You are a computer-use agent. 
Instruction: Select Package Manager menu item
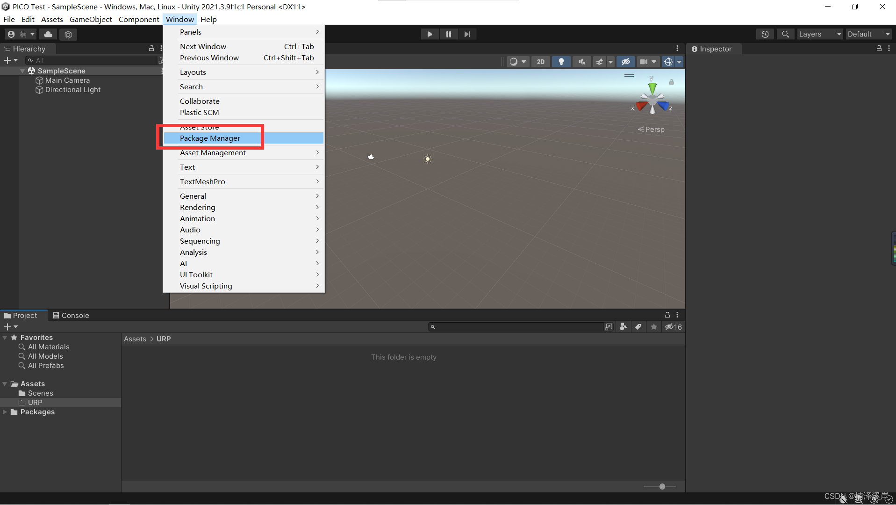coord(244,138)
